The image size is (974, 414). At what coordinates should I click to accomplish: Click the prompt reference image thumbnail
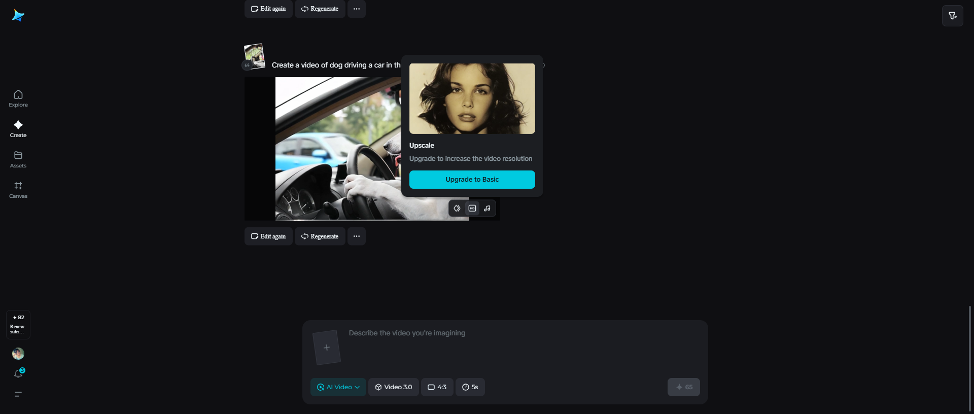click(x=254, y=56)
